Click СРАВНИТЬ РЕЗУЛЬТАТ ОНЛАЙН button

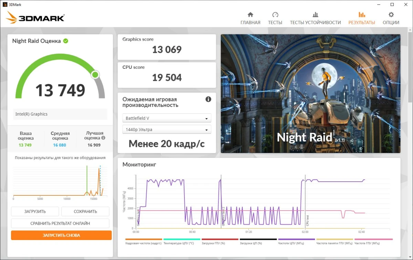click(60, 223)
